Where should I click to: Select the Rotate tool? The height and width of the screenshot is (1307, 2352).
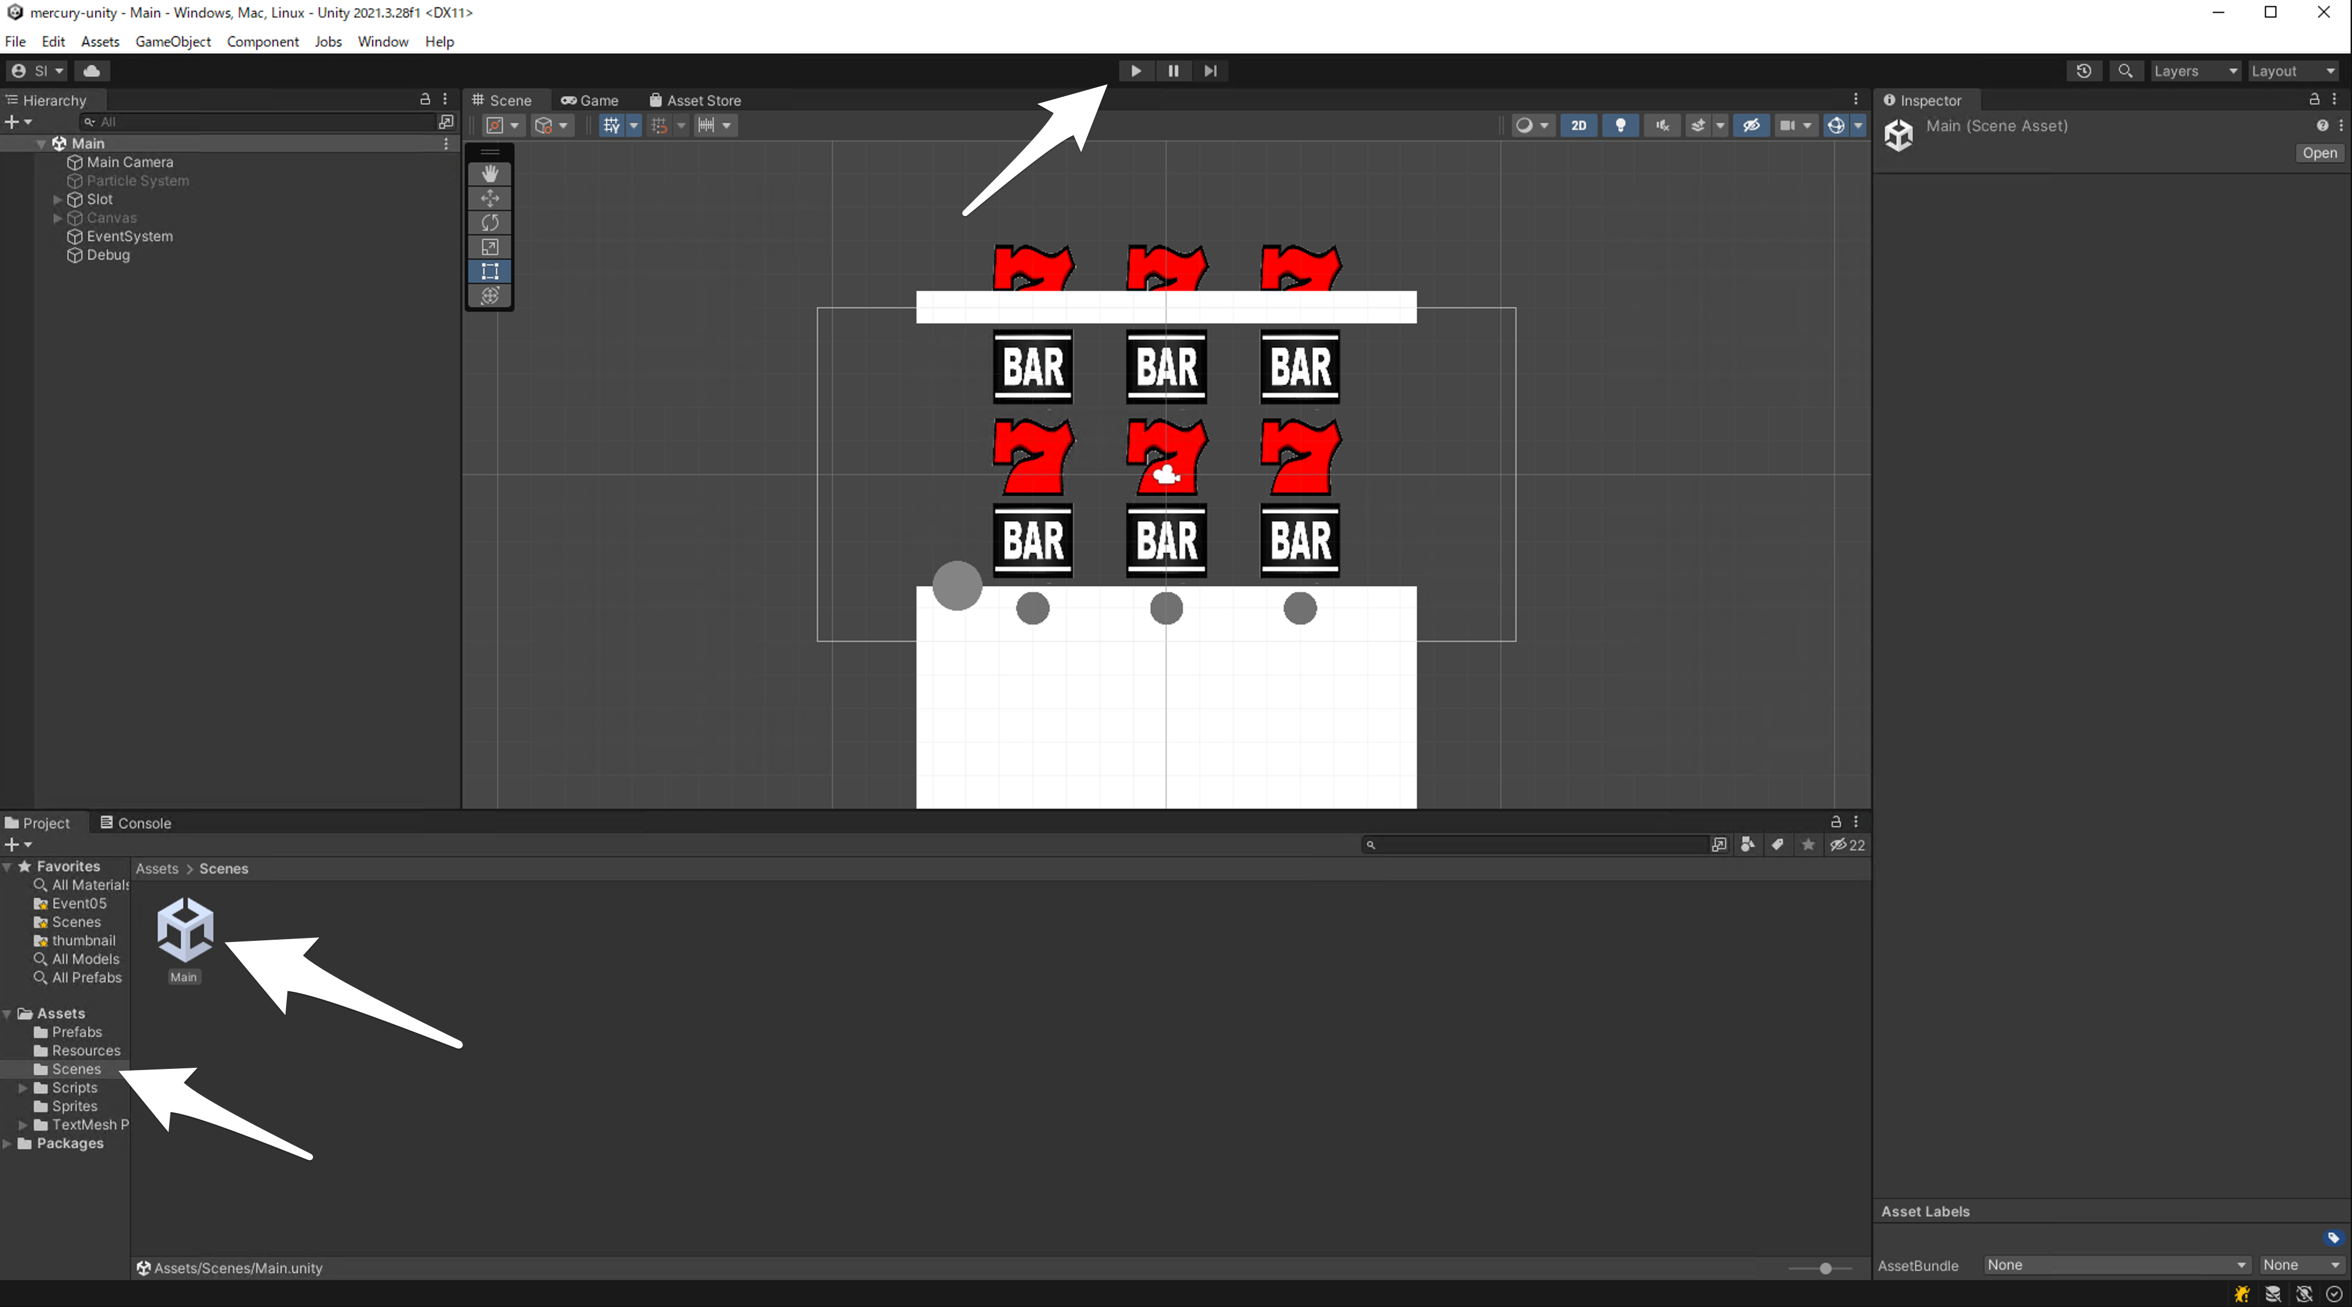pyautogui.click(x=490, y=223)
